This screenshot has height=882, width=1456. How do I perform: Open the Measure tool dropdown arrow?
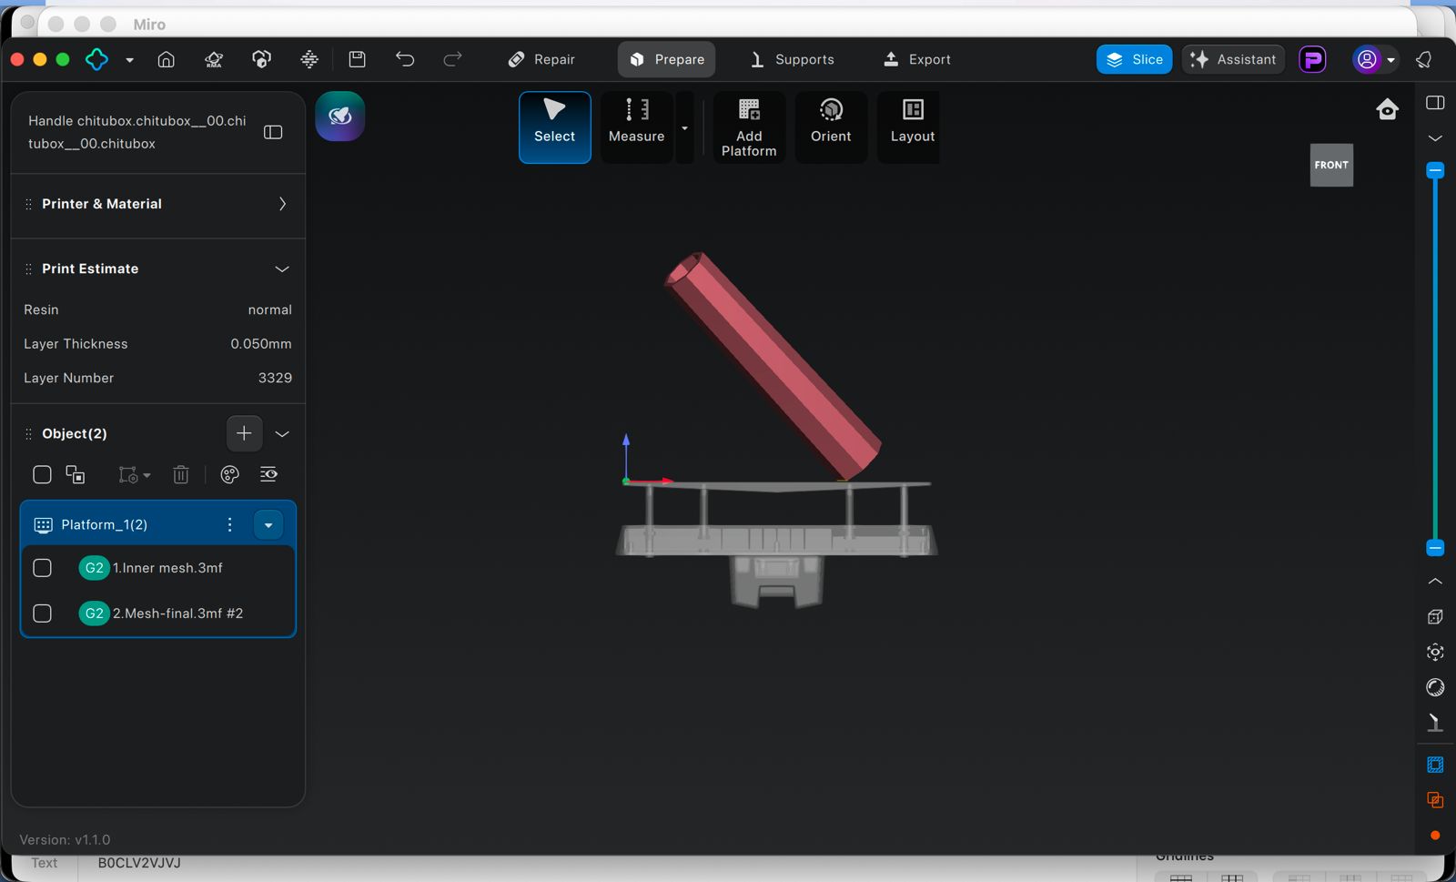[x=685, y=127]
